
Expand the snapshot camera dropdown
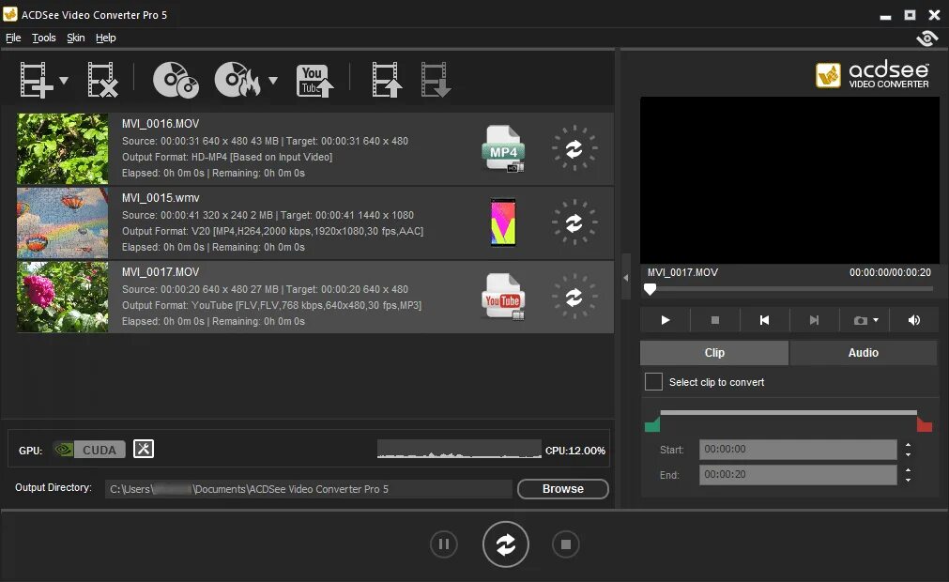pyautogui.click(x=875, y=320)
